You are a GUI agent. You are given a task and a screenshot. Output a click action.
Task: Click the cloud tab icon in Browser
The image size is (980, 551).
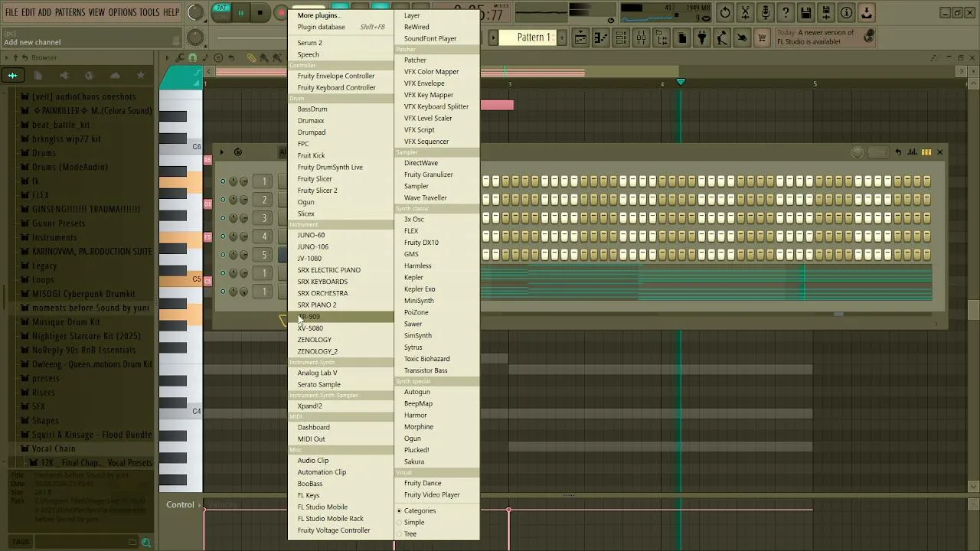115,75
